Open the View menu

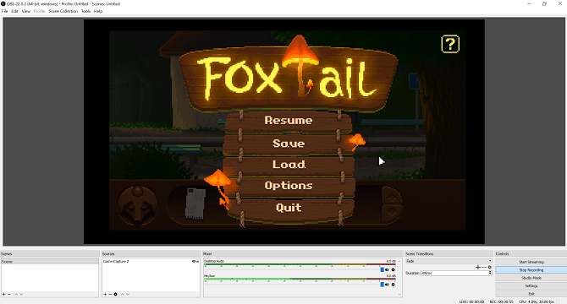[25, 11]
